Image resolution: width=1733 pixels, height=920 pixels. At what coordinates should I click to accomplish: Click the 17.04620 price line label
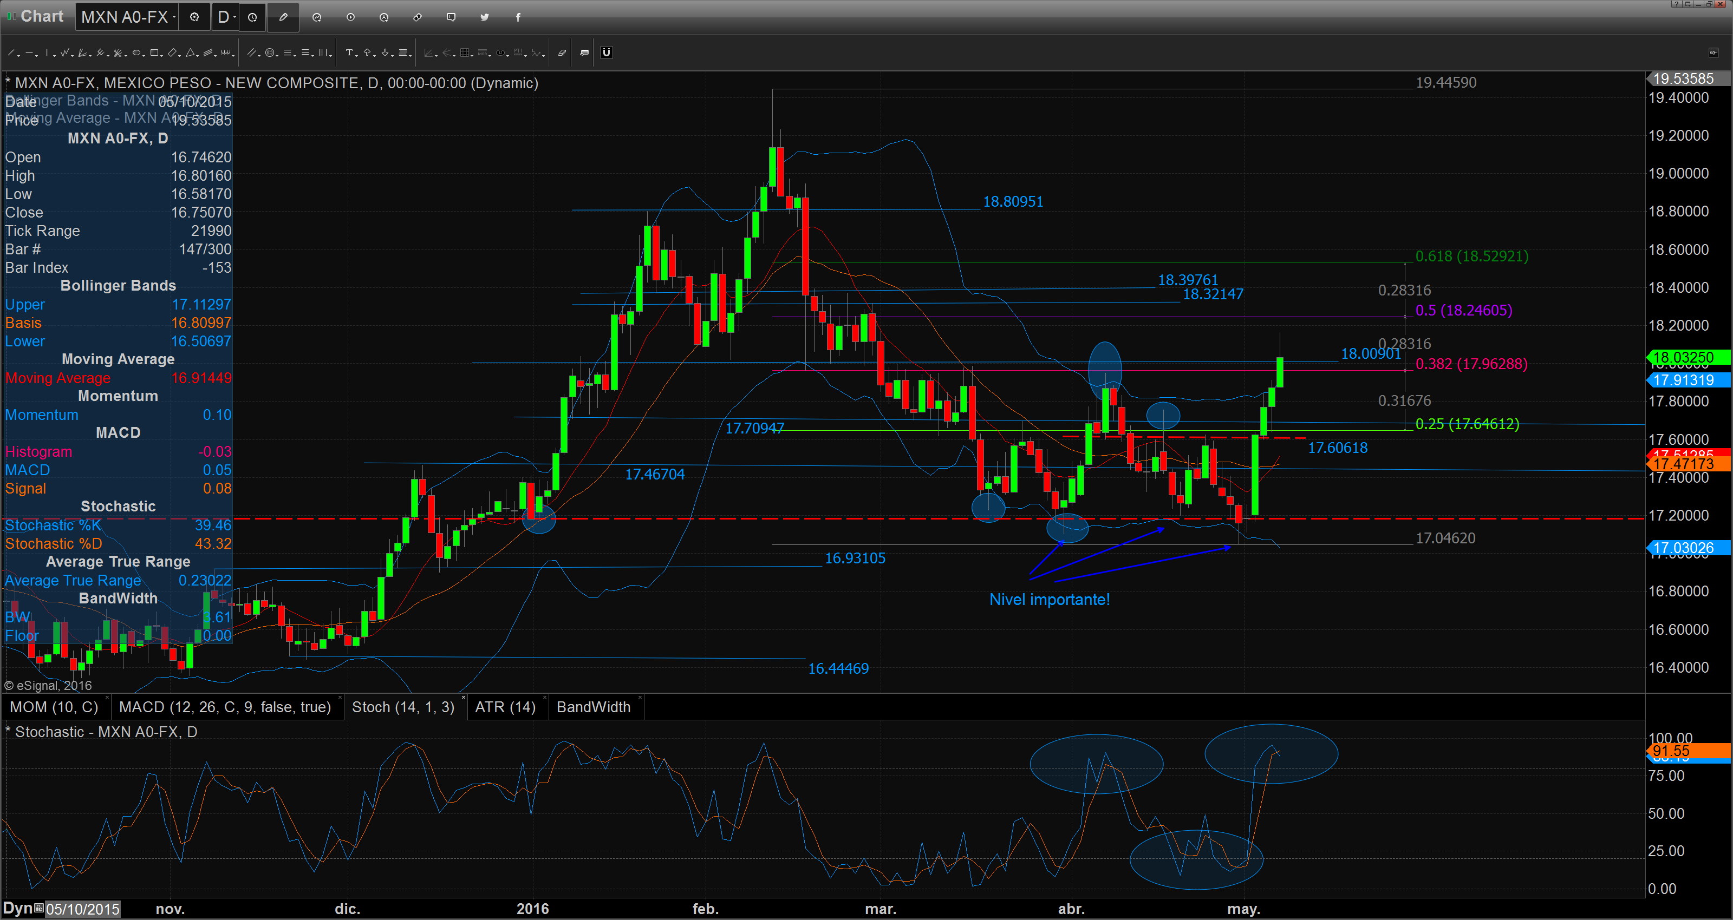[1446, 538]
